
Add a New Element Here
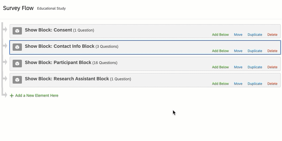[x=36, y=96]
